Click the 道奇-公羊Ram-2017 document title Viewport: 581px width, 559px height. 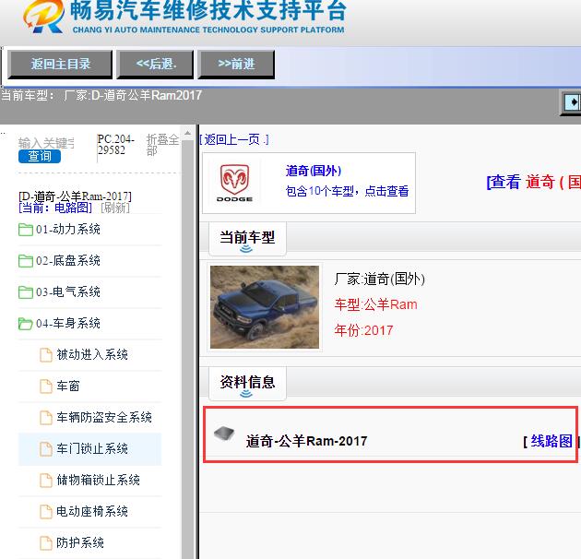[x=306, y=441]
